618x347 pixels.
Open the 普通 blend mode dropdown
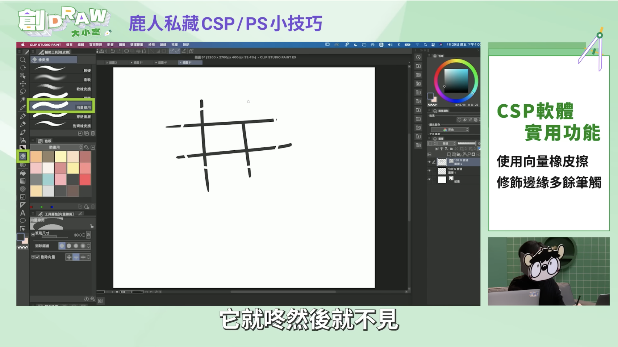(x=447, y=143)
